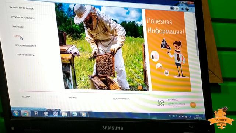Click the taskbar clock showing 20:45
236x133 pixels.
198,117
